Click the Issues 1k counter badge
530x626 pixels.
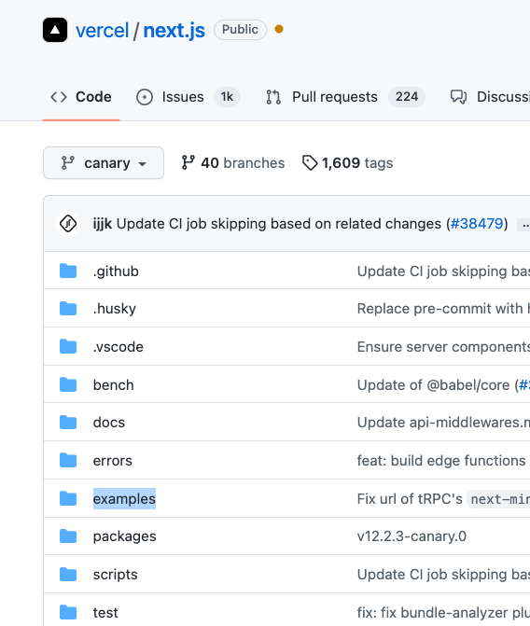[227, 97]
